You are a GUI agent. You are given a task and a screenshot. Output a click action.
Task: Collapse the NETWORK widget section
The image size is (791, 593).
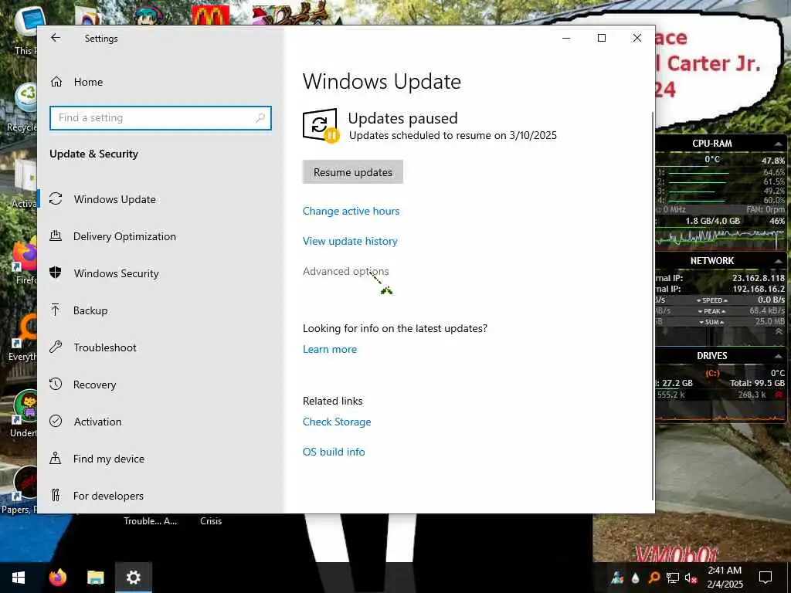coord(778,261)
